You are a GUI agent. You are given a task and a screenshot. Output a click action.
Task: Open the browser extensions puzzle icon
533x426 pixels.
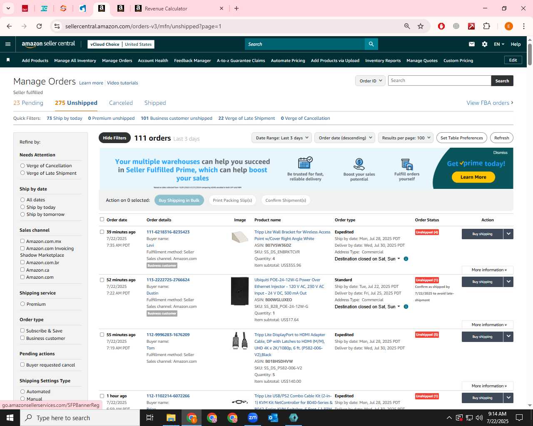(486, 26)
